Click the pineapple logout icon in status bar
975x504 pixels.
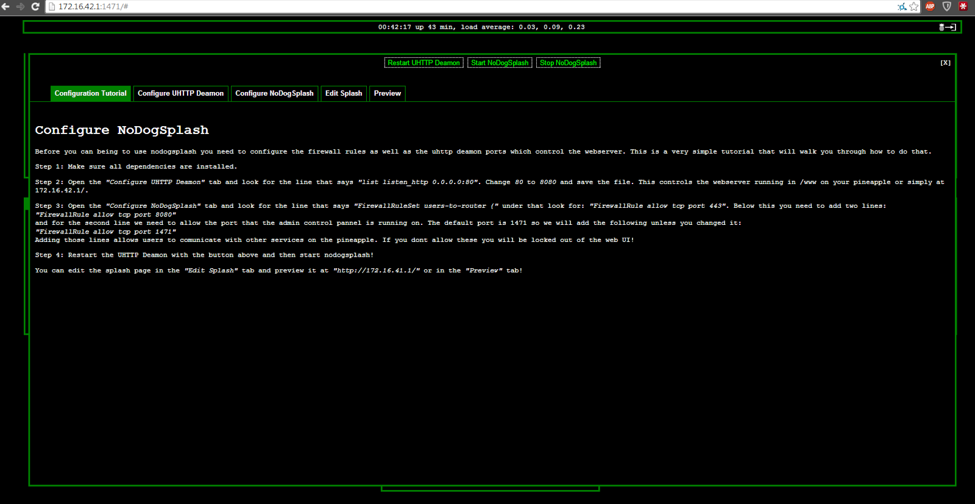click(947, 27)
